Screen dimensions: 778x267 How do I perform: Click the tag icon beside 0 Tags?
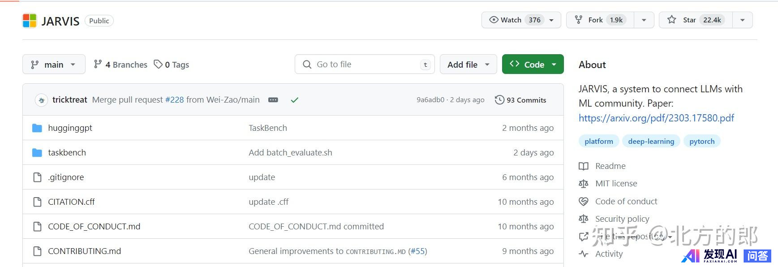[158, 65]
